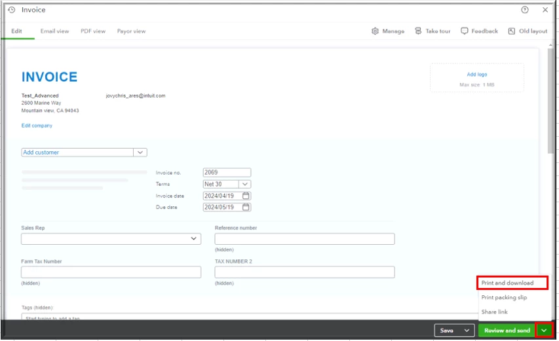Expand the Save button arrow
This screenshot has width=559, height=341.
coord(467,331)
